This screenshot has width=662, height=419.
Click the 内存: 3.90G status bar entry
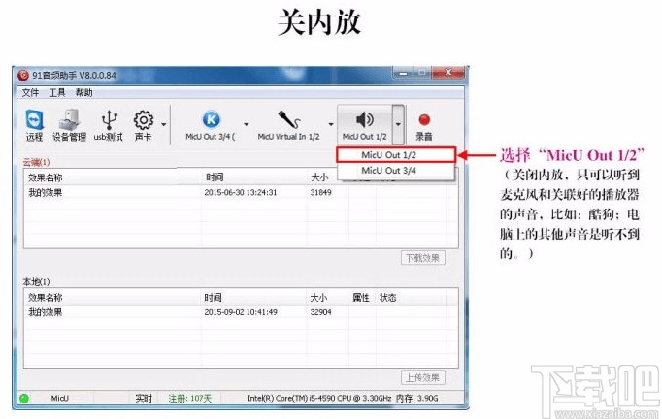[x=417, y=398]
